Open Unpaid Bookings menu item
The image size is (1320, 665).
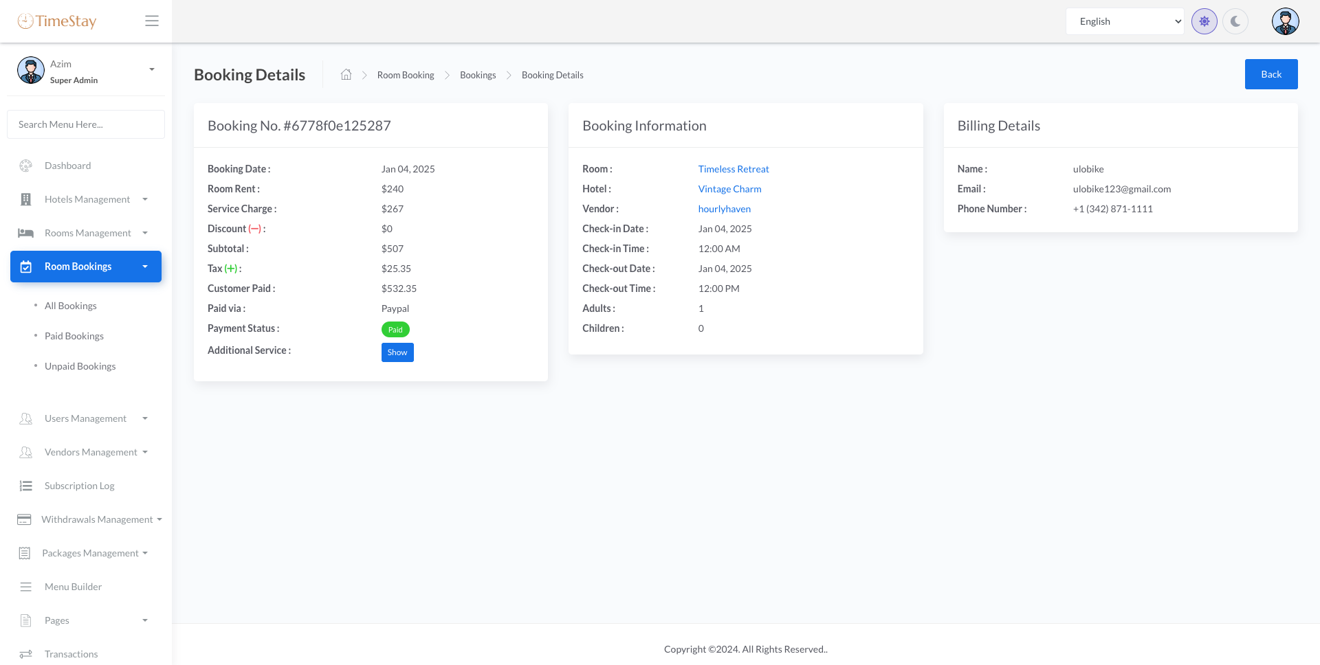point(80,366)
